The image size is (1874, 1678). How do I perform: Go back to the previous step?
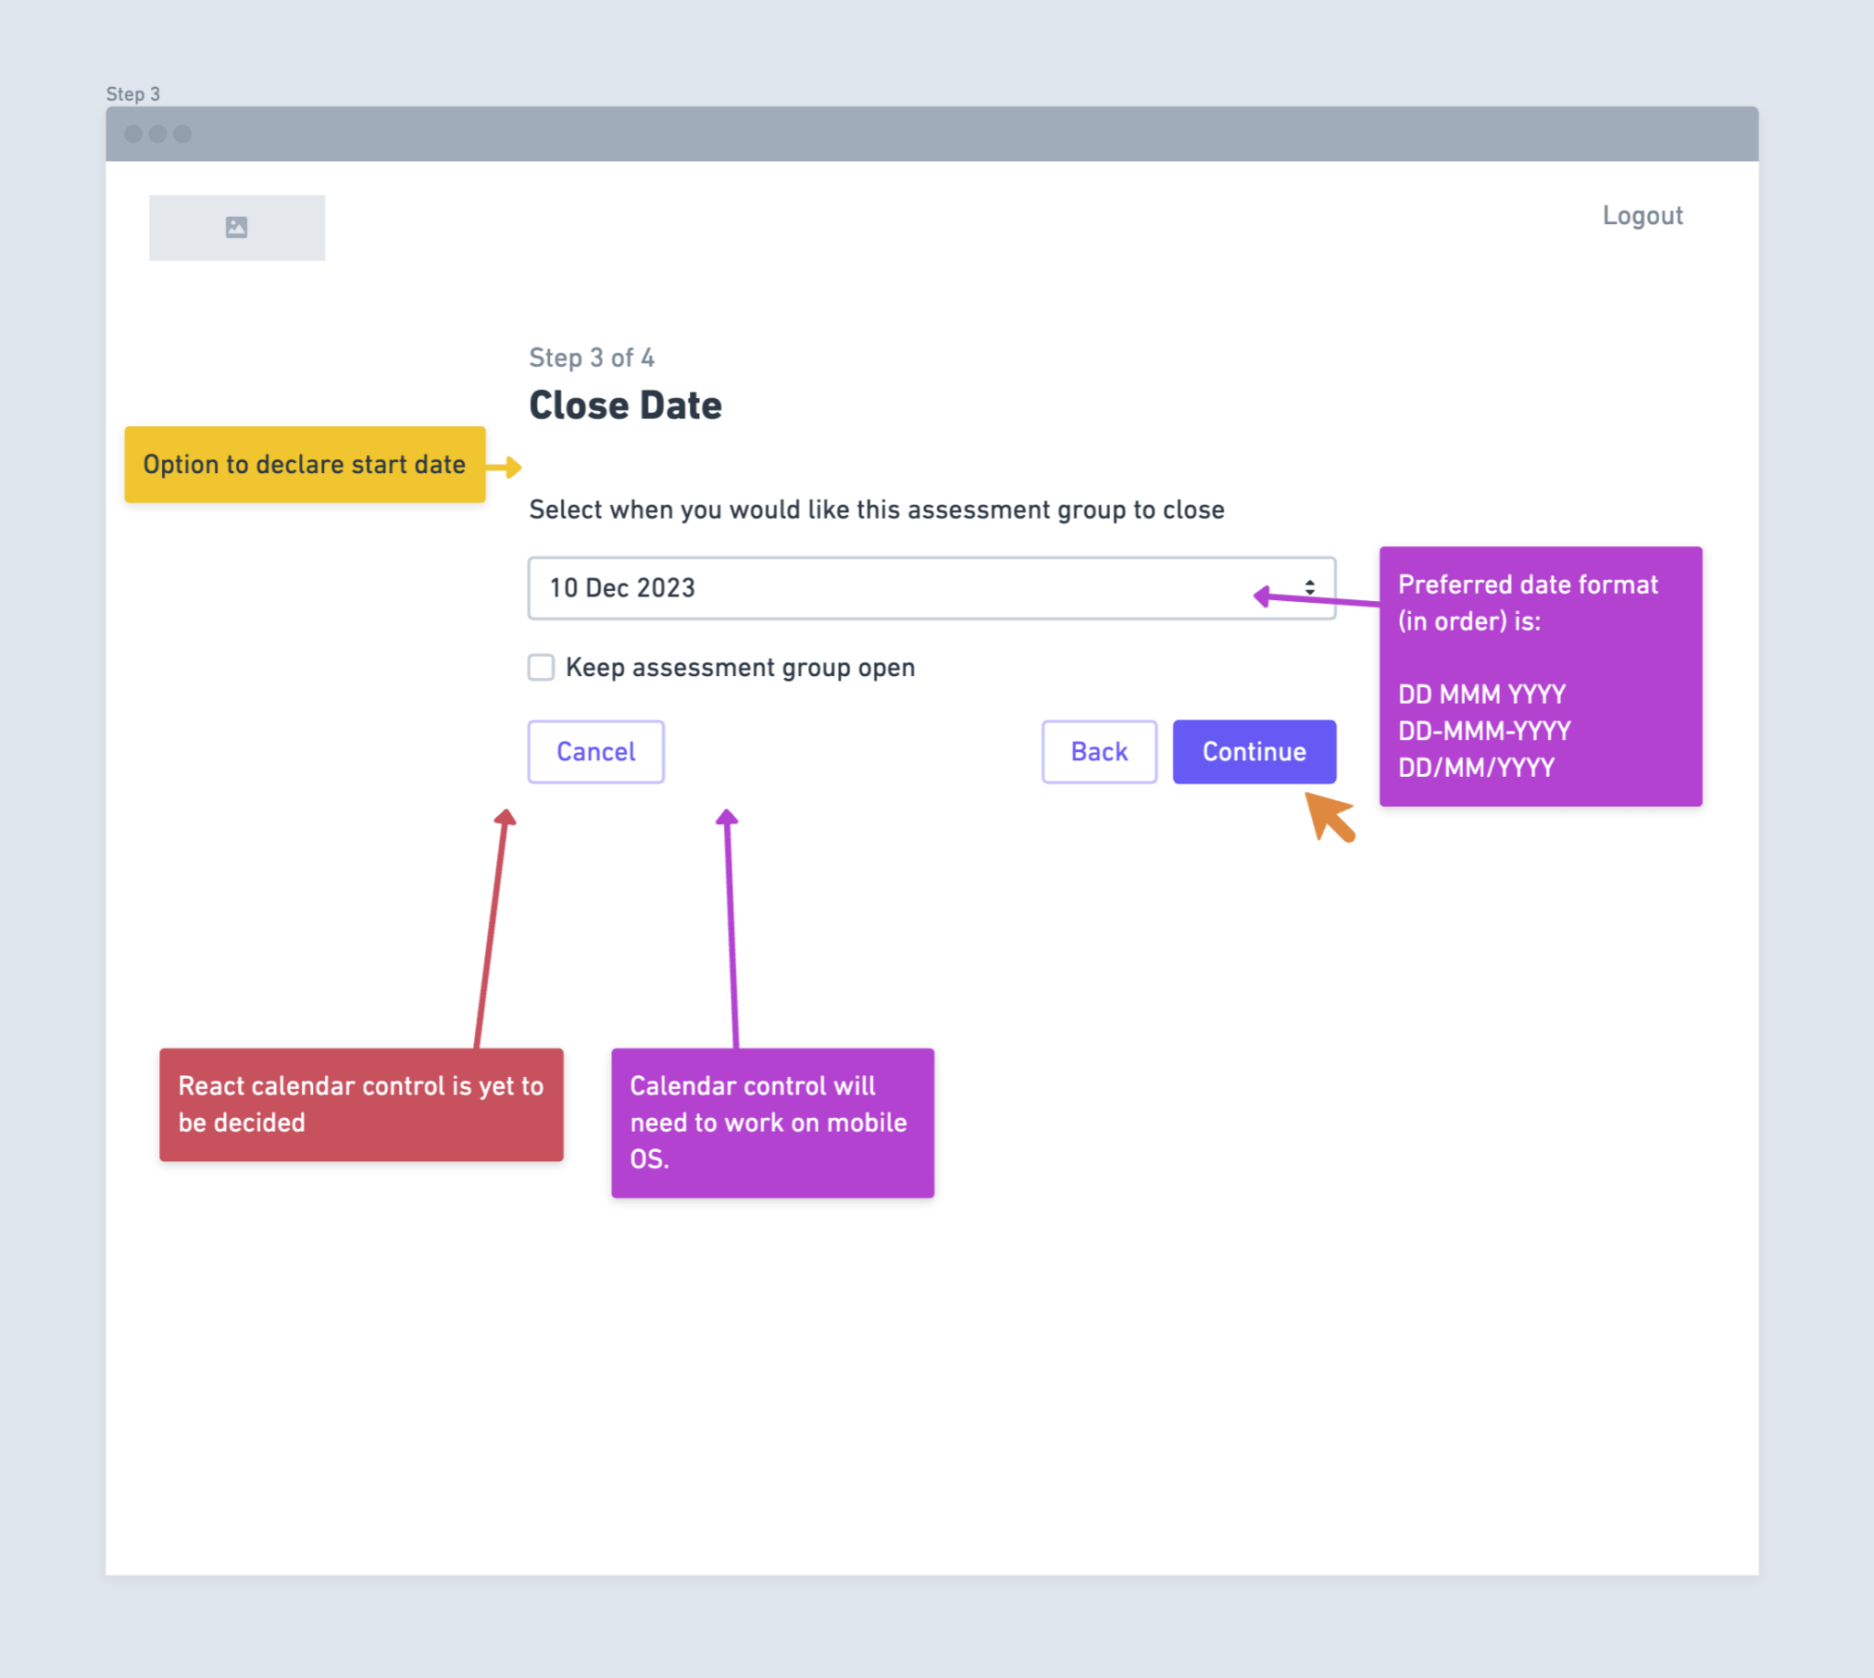point(1099,751)
